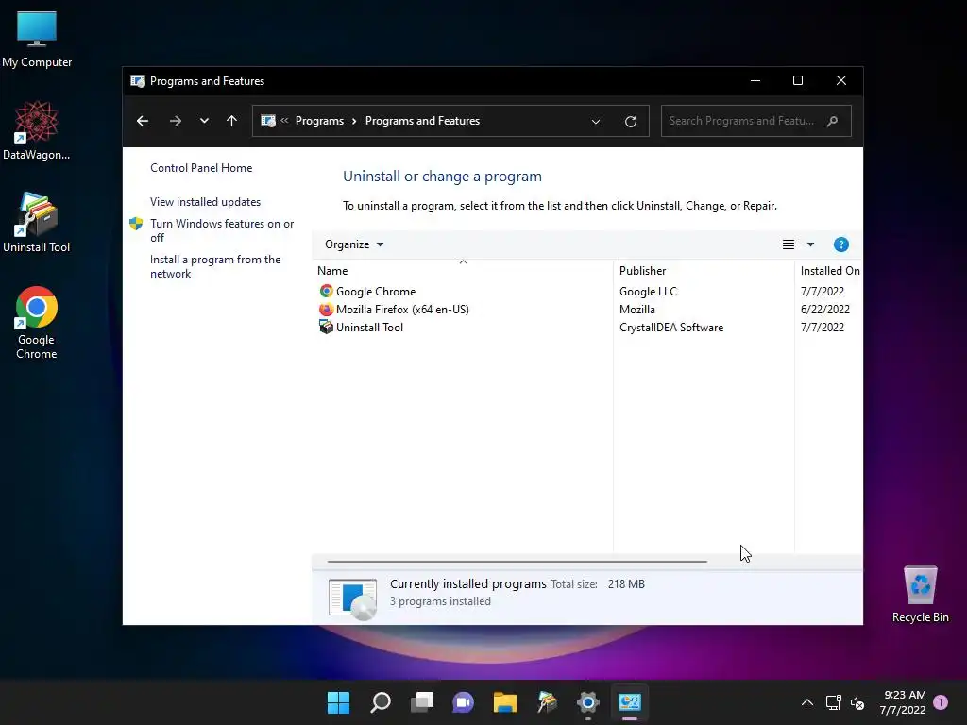Open the Organize dropdown menu
The height and width of the screenshot is (725, 967).
click(354, 244)
